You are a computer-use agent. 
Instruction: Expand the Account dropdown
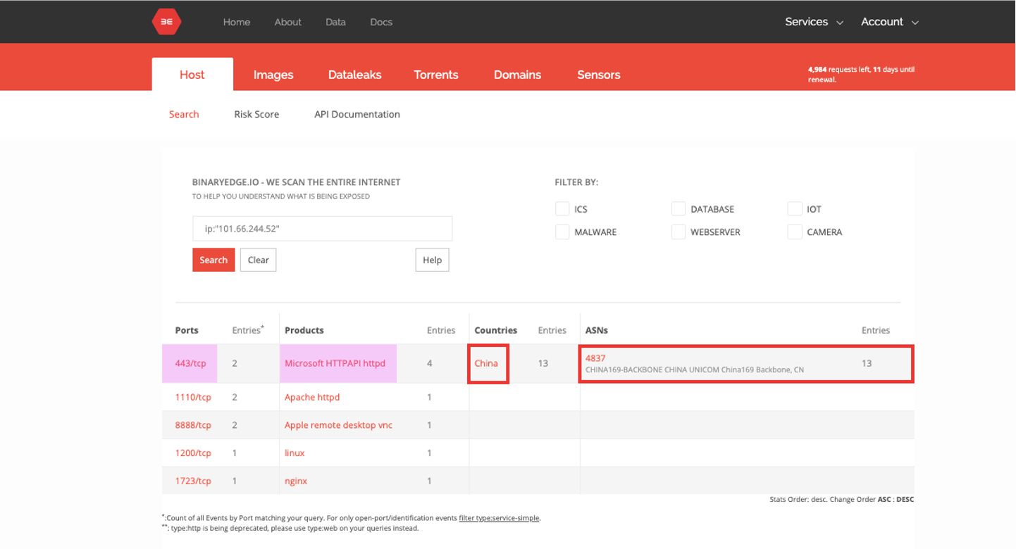[889, 22]
